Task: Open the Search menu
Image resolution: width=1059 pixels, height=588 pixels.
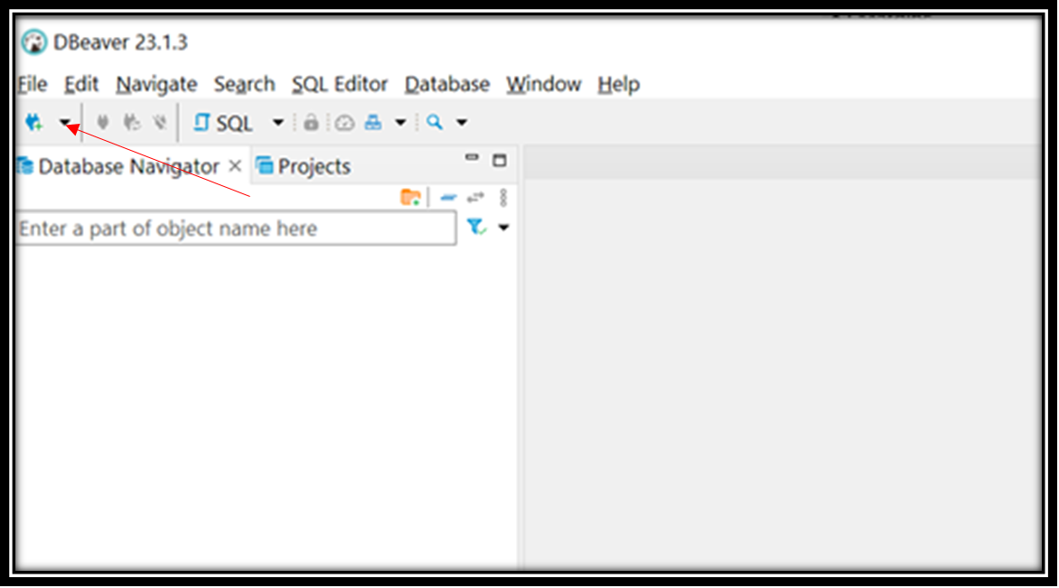Action: (x=245, y=84)
